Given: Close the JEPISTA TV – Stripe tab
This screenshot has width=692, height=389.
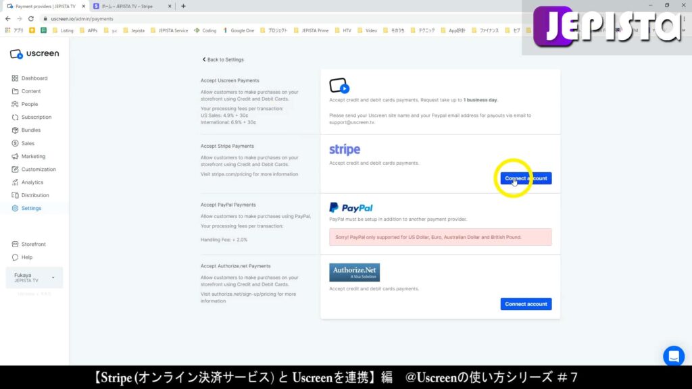Looking at the screenshot, I should click(170, 6).
